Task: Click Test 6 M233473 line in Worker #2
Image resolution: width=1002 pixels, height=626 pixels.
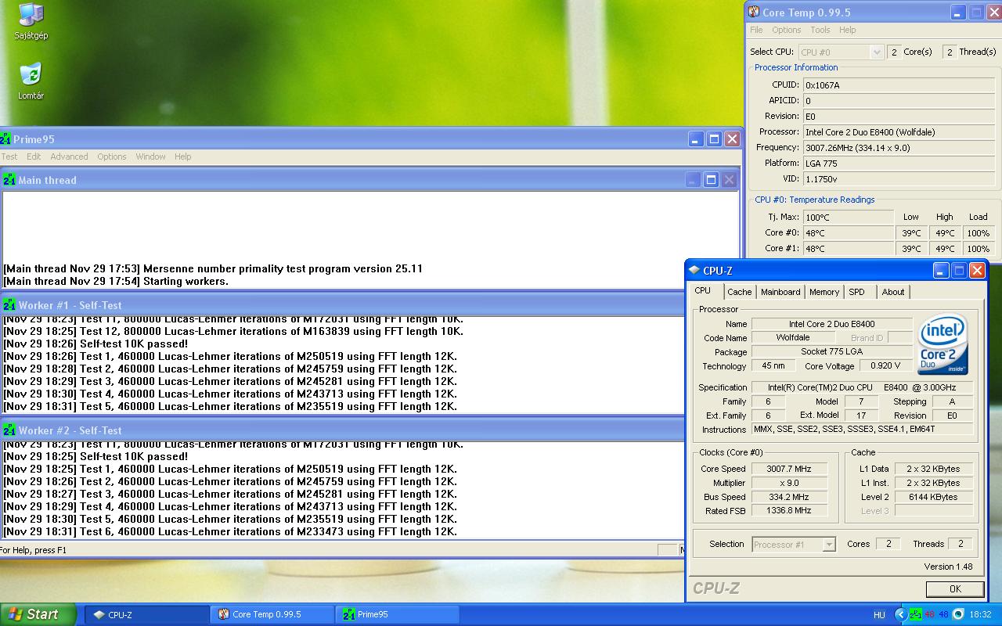Action: point(230,531)
